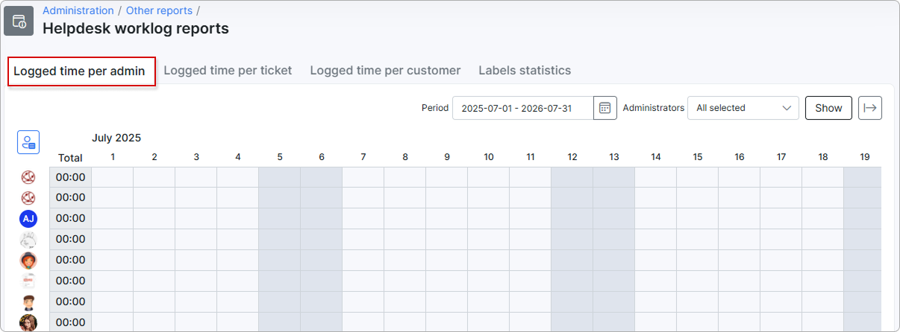Select the topmost red globe admin avatar
Viewport: 900px width, 332px height.
click(x=28, y=177)
